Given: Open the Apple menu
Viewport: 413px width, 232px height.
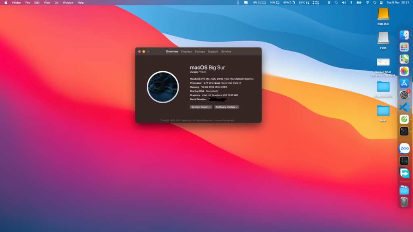Looking at the screenshot, I should [6, 2].
